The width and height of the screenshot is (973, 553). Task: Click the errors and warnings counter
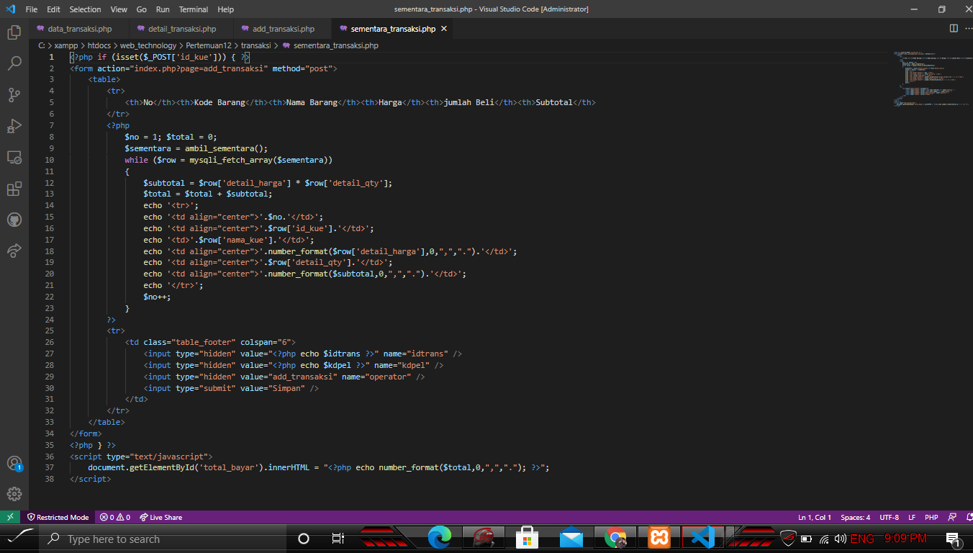point(115,517)
